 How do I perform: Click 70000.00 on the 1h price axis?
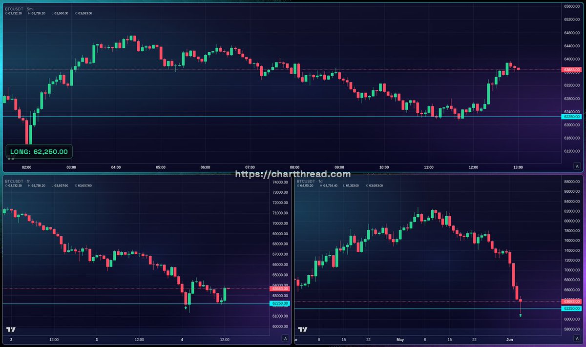[x=280, y=224]
